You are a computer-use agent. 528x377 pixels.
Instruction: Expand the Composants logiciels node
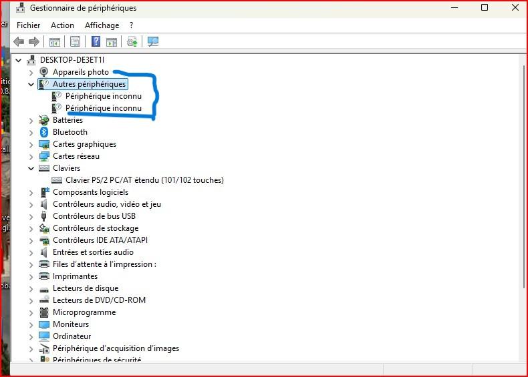tap(31, 193)
